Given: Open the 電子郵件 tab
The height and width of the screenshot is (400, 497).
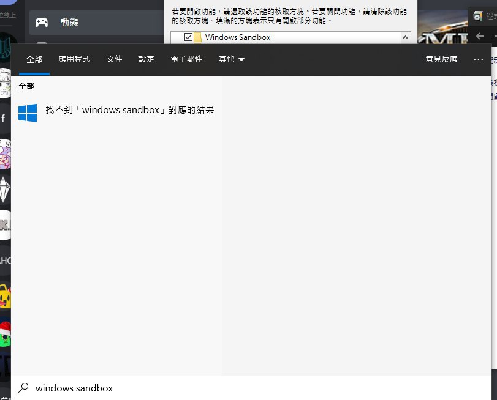Looking at the screenshot, I should 186,59.
